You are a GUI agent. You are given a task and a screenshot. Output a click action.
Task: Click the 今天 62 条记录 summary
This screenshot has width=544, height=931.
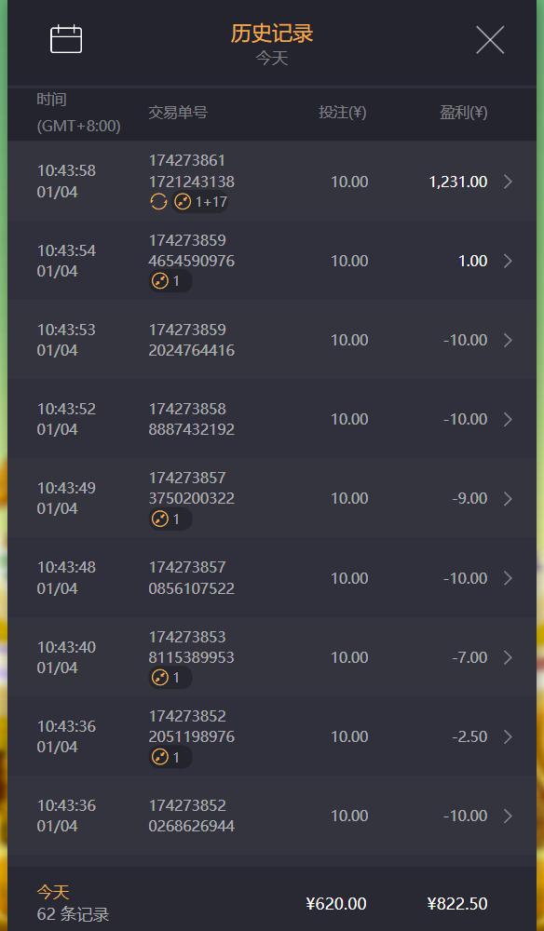(73, 903)
